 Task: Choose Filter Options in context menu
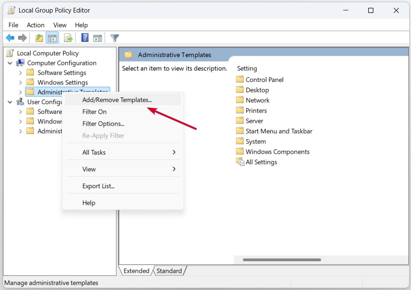pyautogui.click(x=123, y=124)
